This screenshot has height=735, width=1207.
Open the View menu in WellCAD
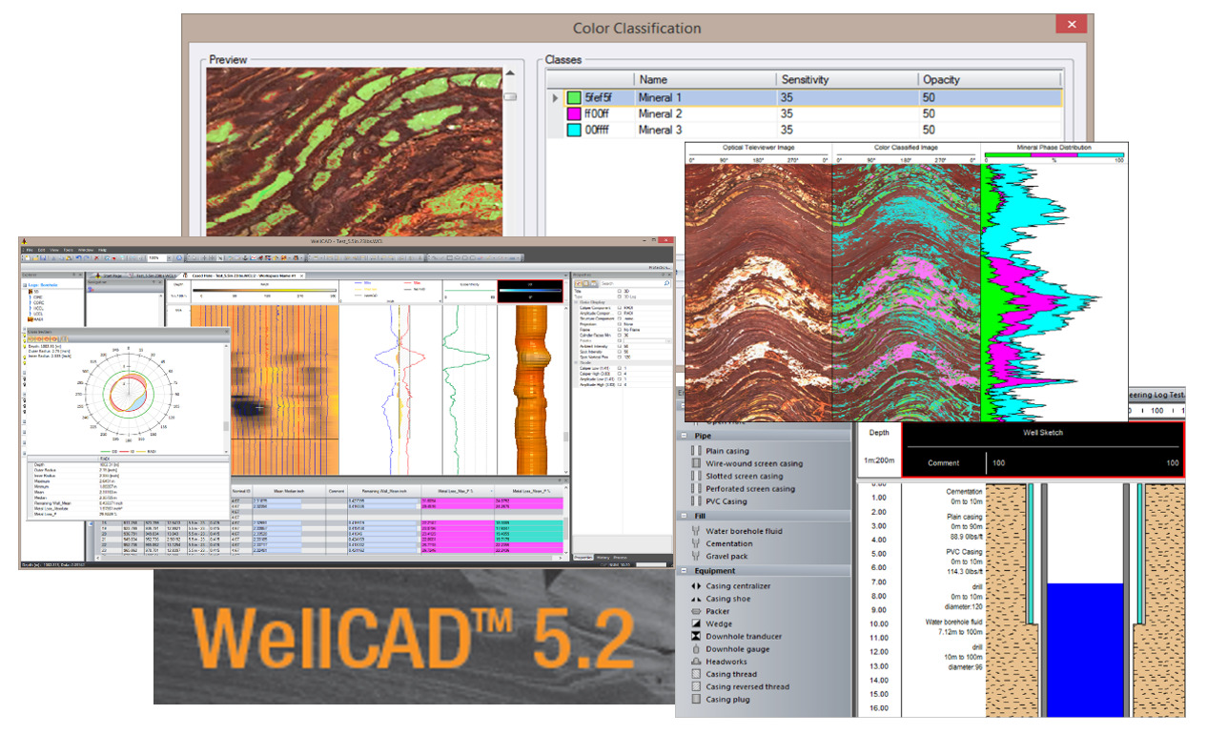tap(55, 250)
